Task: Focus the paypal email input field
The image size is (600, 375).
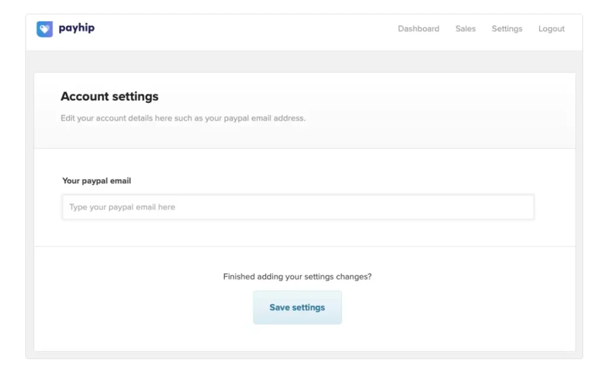Action: [298, 207]
